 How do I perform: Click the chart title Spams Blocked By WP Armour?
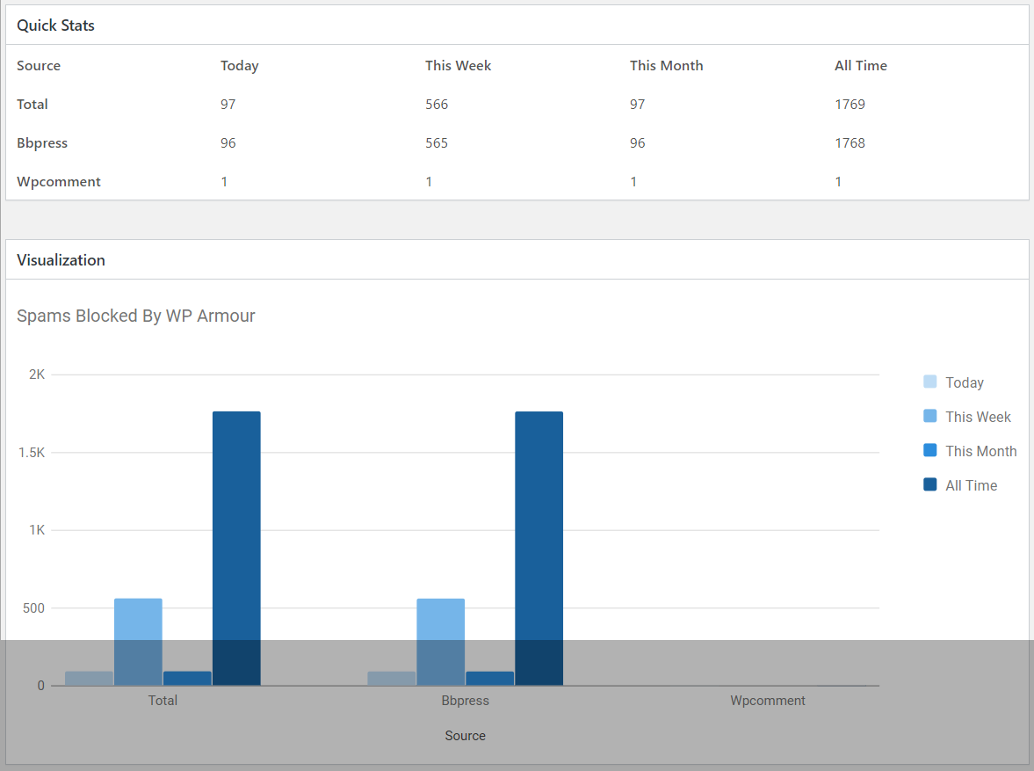(x=135, y=316)
